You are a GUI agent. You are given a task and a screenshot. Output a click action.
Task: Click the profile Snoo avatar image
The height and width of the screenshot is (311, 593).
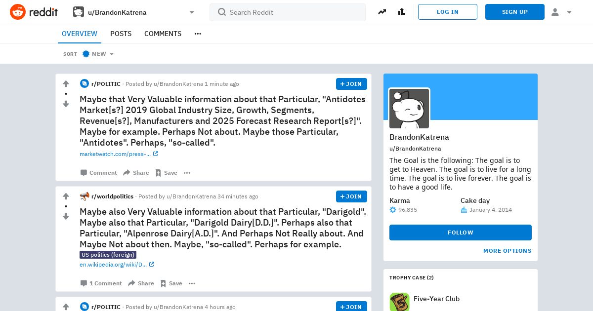[x=409, y=109]
